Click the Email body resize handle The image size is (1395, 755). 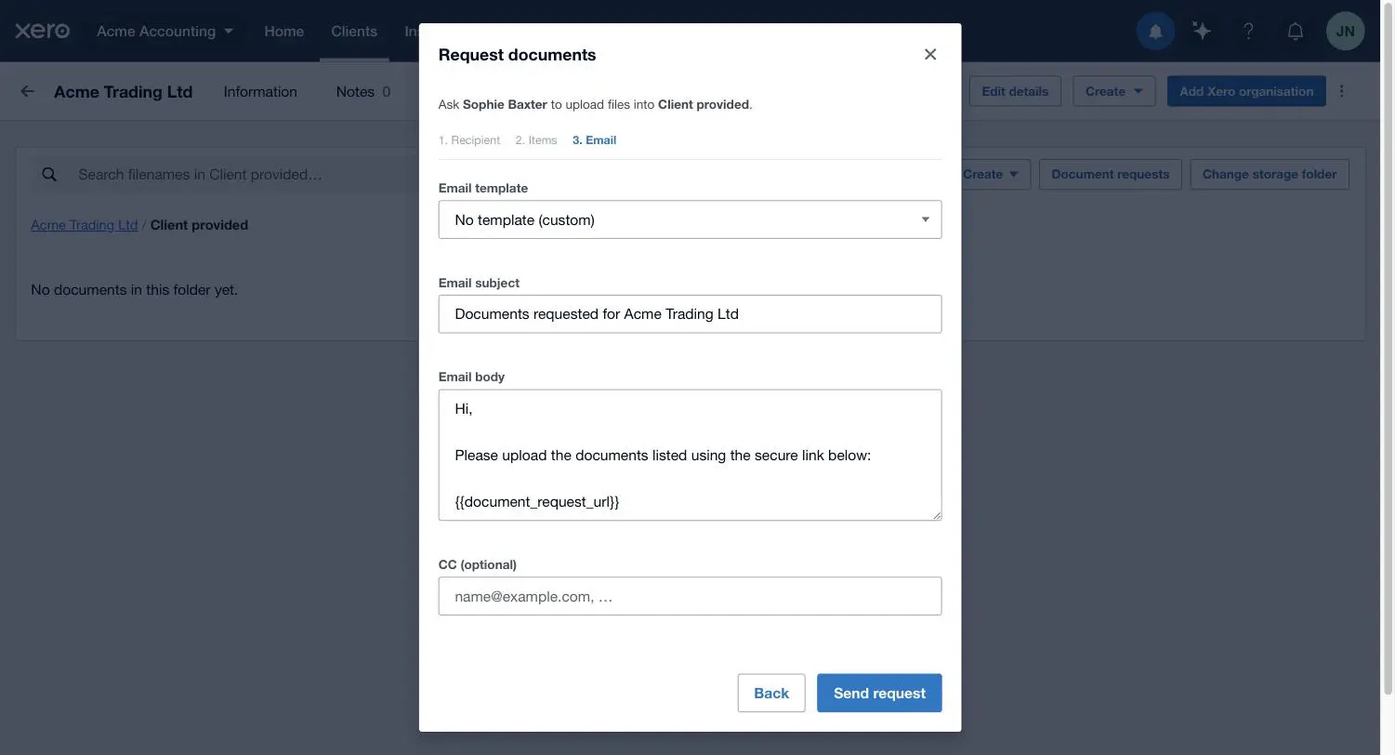(935, 514)
